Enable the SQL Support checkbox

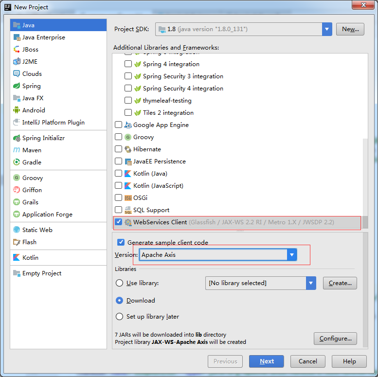pyautogui.click(x=118, y=210)
